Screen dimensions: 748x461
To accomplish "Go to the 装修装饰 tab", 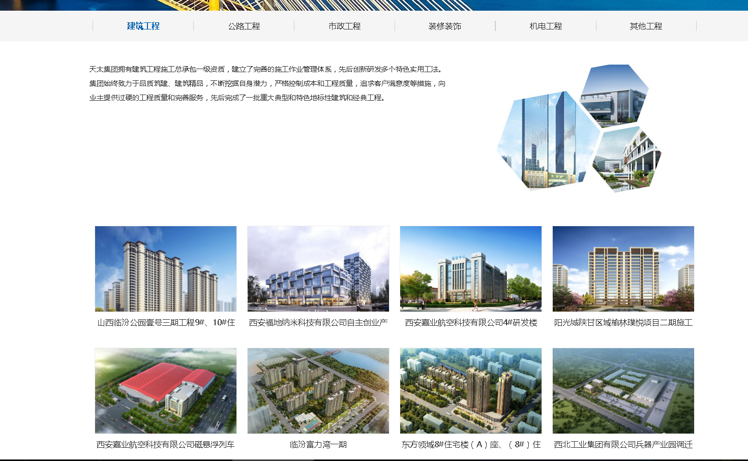I will click(445, 26).
